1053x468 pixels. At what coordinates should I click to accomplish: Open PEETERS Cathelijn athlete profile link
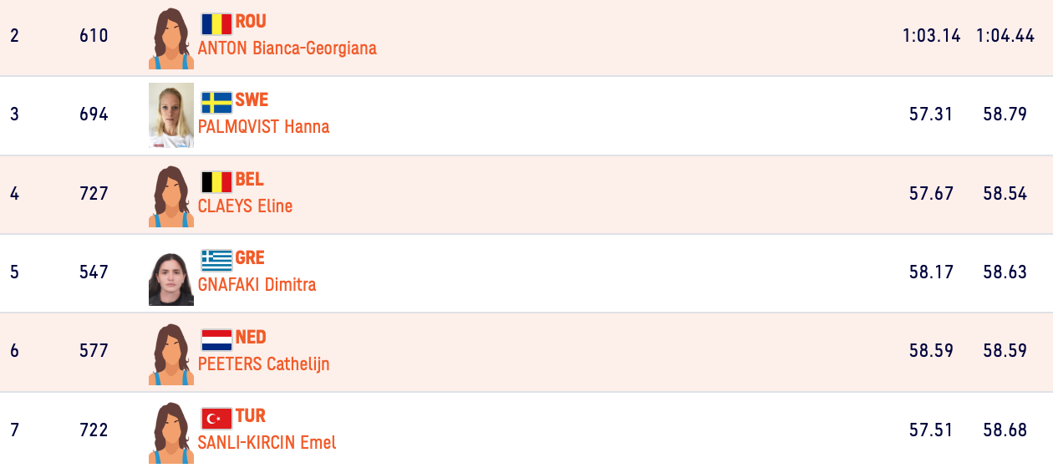(x=263, y=364)
